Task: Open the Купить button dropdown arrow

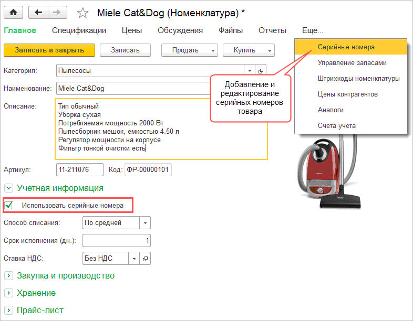Action: (270, 50)
